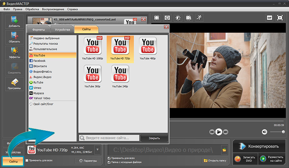Select YouTube HD 720p preset
This screenshot has height=168, width=289.
tap(120, 48)
